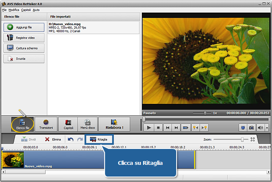Toggle full screen preview icon
The height and width of the screenshot is (182, 272).
(x=243, y=128)
